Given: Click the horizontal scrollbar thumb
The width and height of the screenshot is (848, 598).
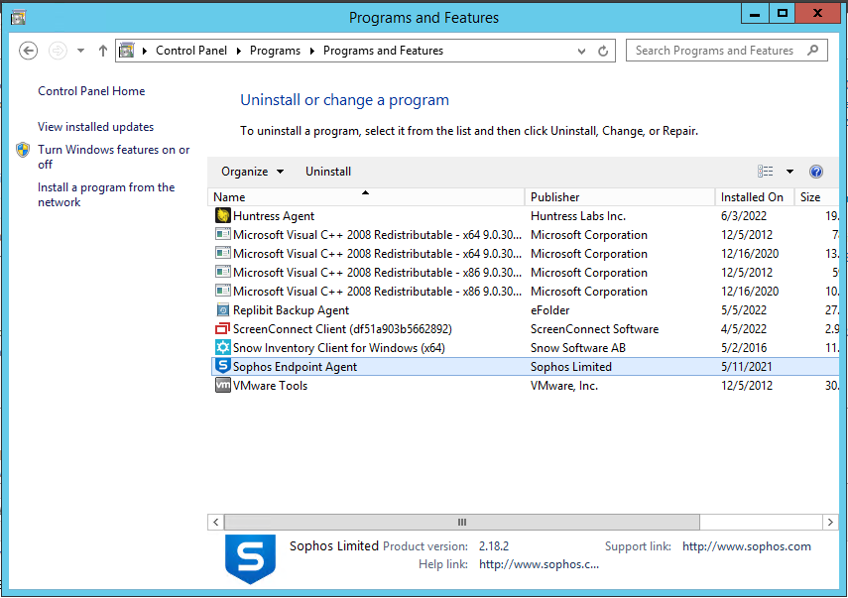Looking at the screenshot, I should (462, 522).
